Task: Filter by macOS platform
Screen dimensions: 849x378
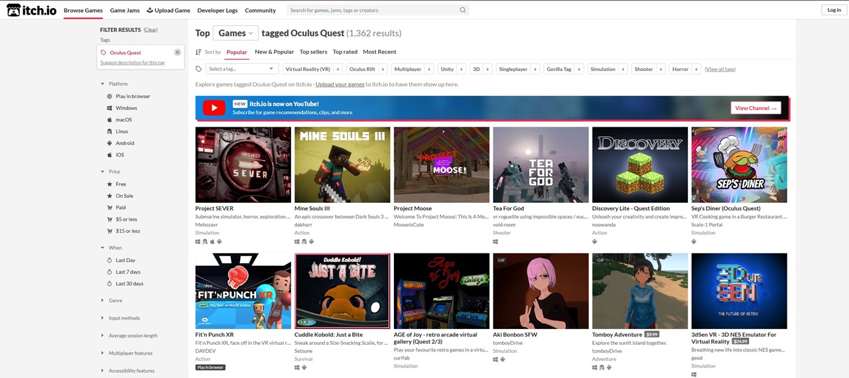Action: tap(119, 120)
